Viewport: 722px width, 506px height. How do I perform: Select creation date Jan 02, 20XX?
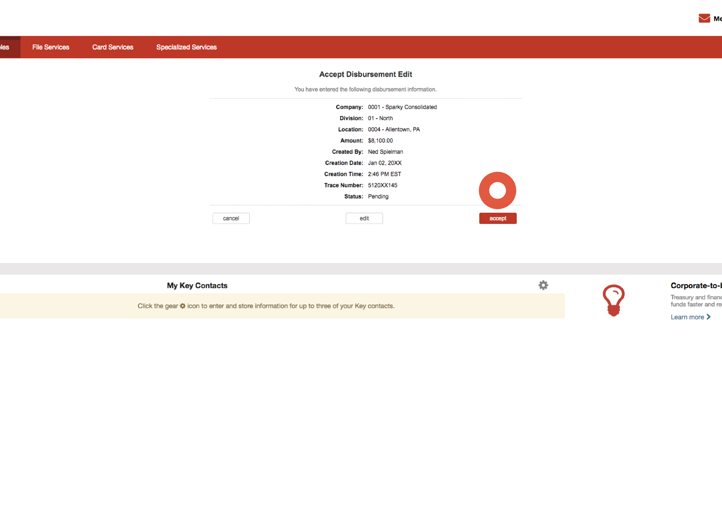[385, 163]
